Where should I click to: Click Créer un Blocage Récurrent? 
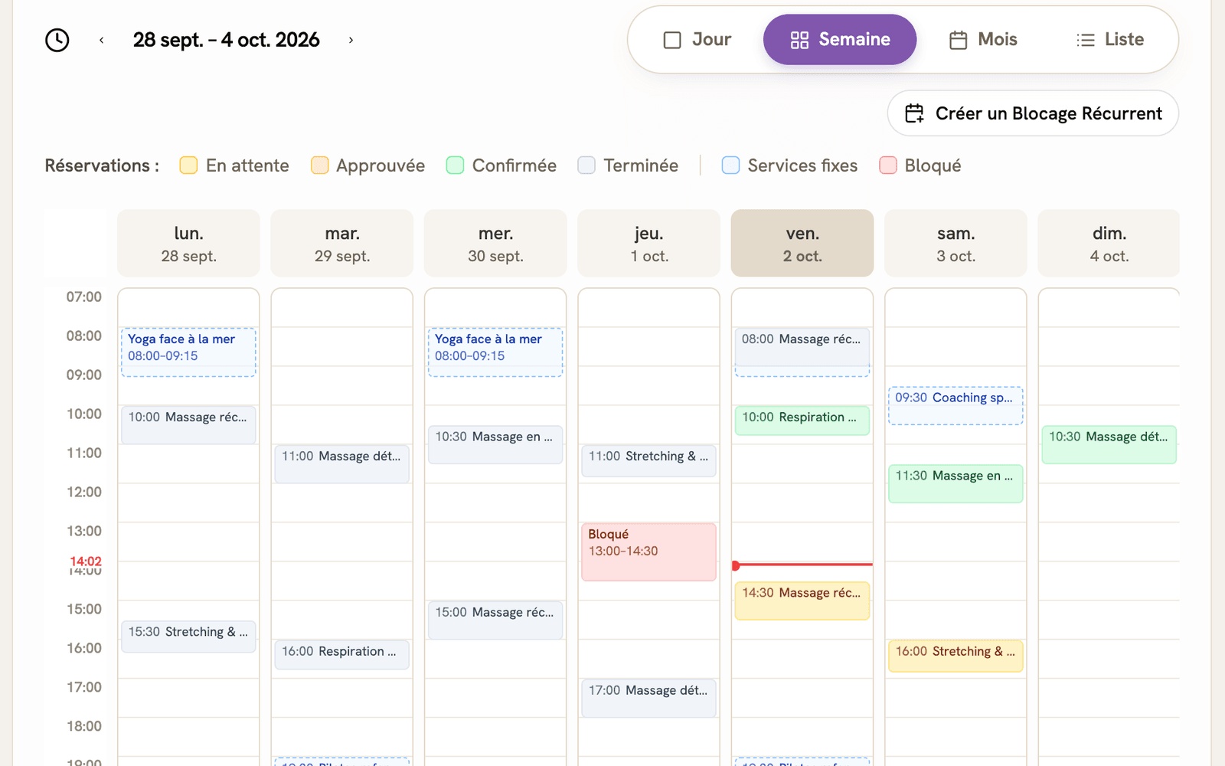point(1033,113)
